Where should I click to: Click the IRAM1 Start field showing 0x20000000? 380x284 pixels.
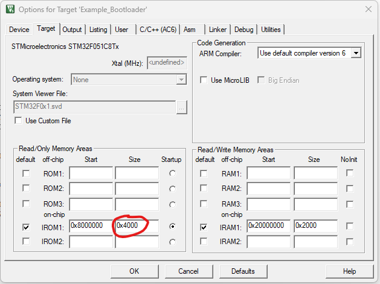tap(268, 226)
